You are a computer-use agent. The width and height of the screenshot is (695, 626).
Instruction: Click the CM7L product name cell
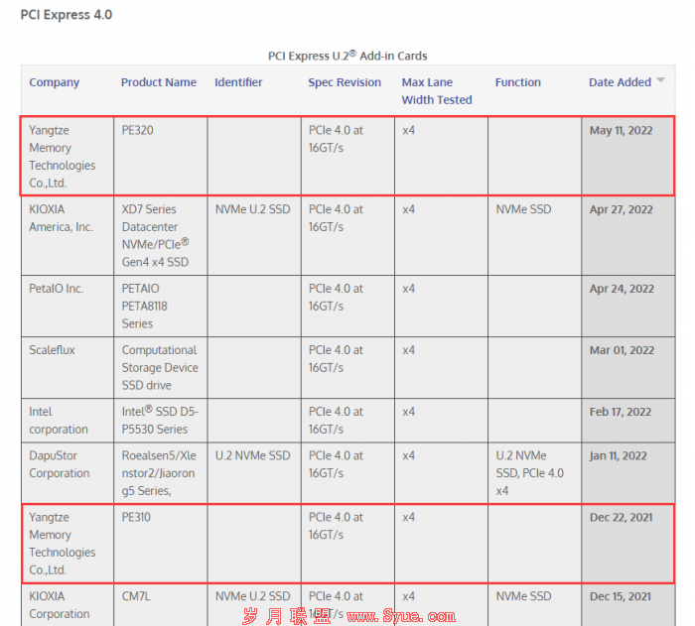[x=161, y=605]
